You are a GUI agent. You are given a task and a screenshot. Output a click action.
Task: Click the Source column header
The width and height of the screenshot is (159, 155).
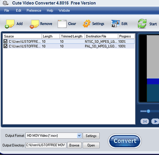(x=22, y=36)
